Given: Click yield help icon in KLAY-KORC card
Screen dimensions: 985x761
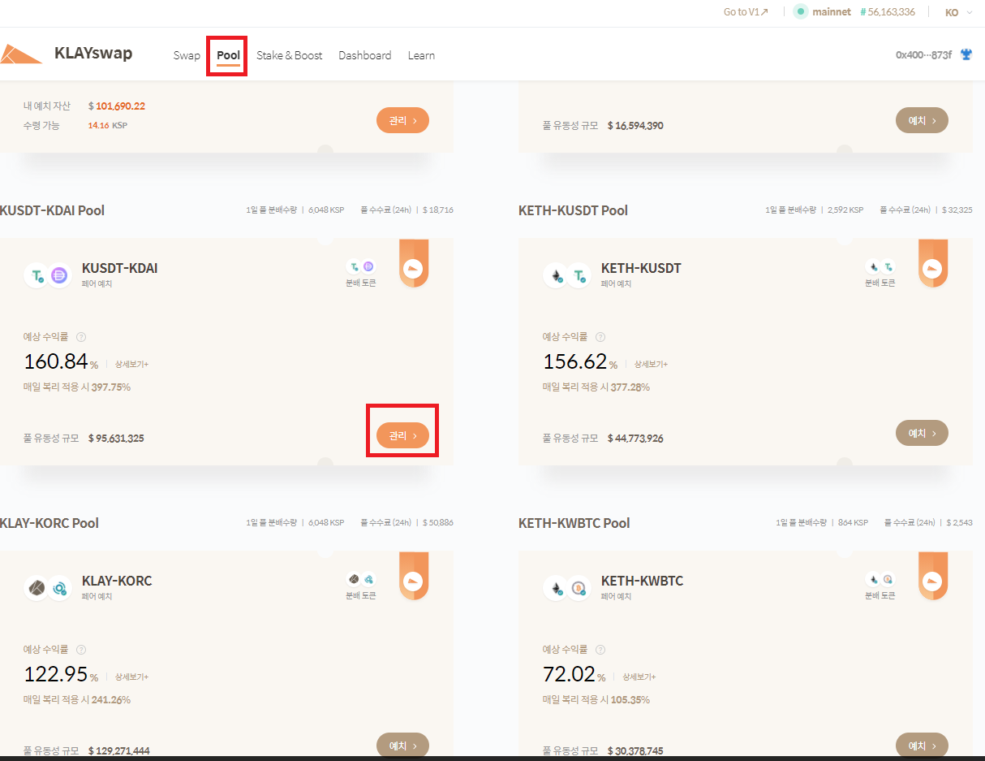Looking at the screenshot, I should [x=81, y=650].
